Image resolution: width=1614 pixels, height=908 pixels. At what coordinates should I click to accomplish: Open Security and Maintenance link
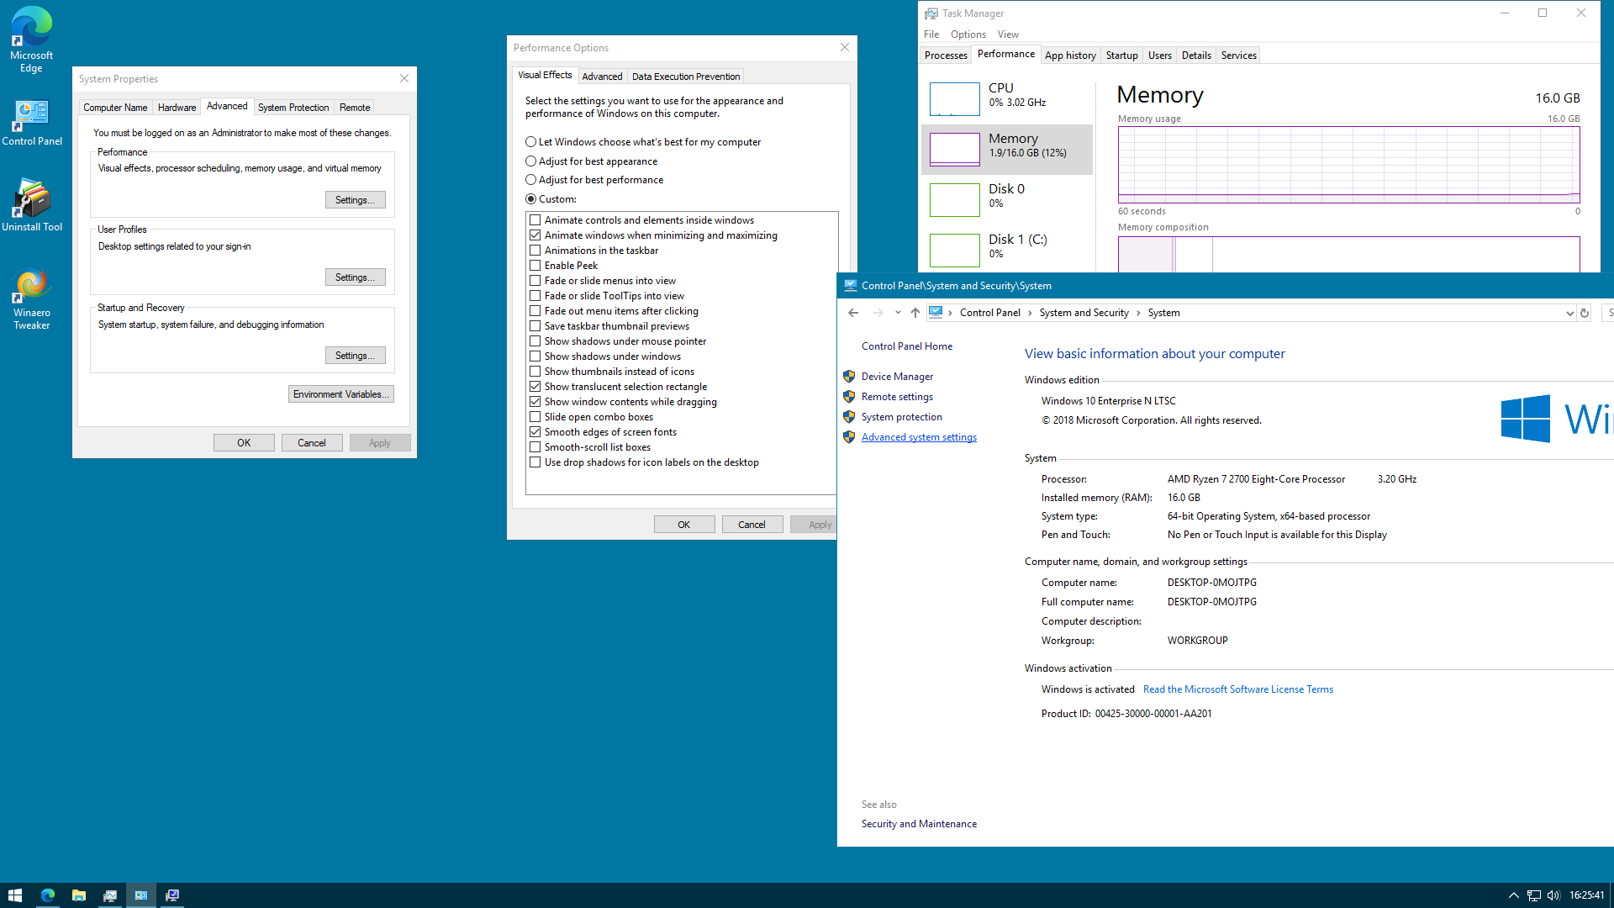(x=919, y=824)
